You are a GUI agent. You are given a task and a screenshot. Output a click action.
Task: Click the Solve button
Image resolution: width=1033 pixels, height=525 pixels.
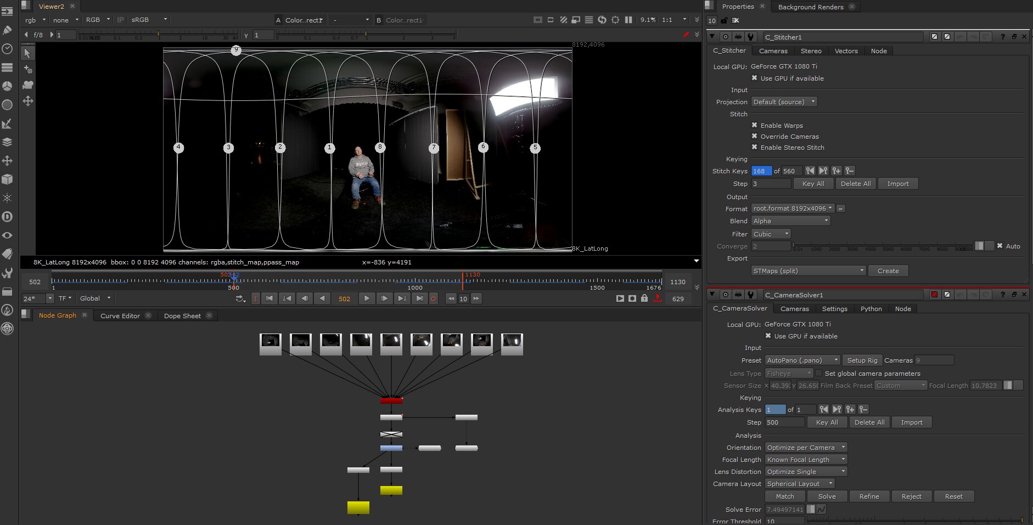827,496
